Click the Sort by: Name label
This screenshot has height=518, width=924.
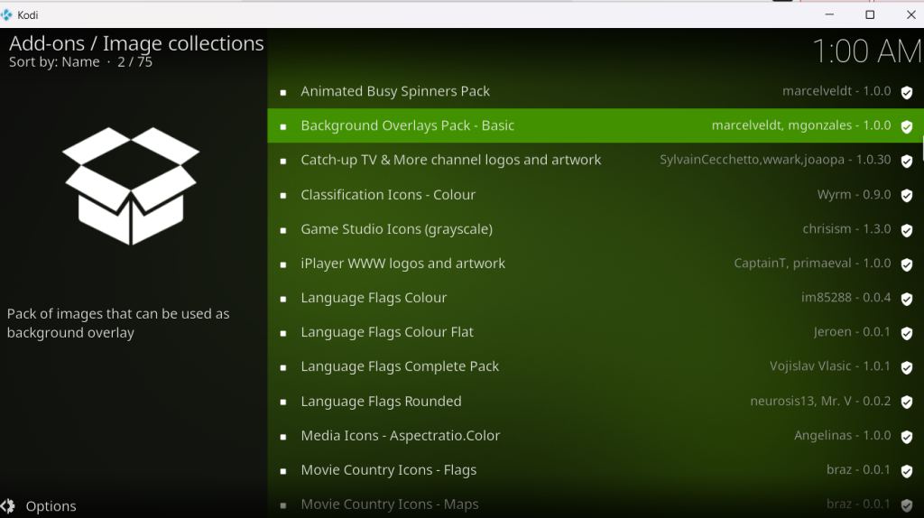point(54,62)
